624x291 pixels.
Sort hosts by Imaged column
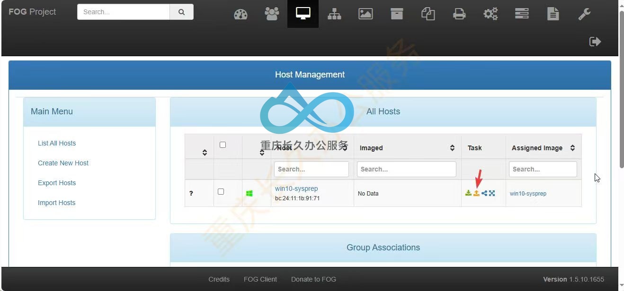(x=408, y=147)
